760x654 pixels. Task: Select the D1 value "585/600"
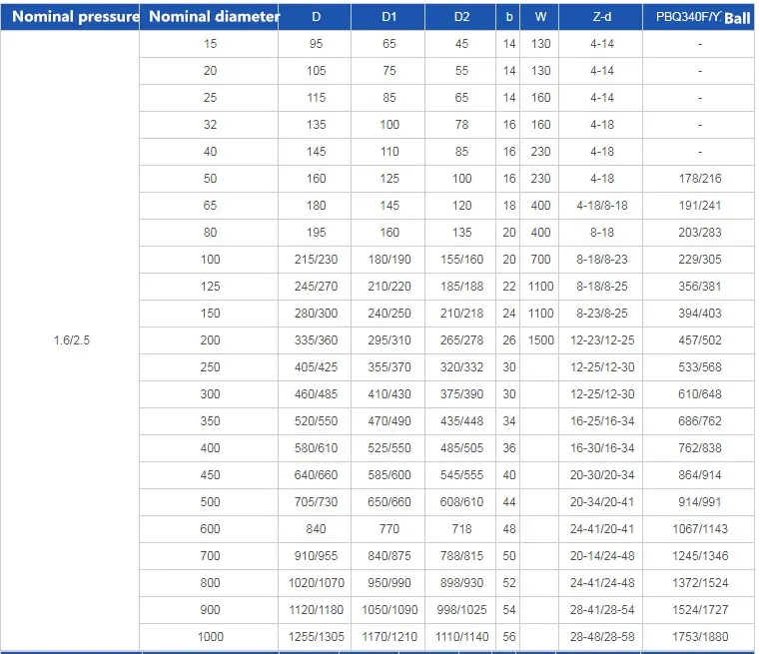coord(388,474)
